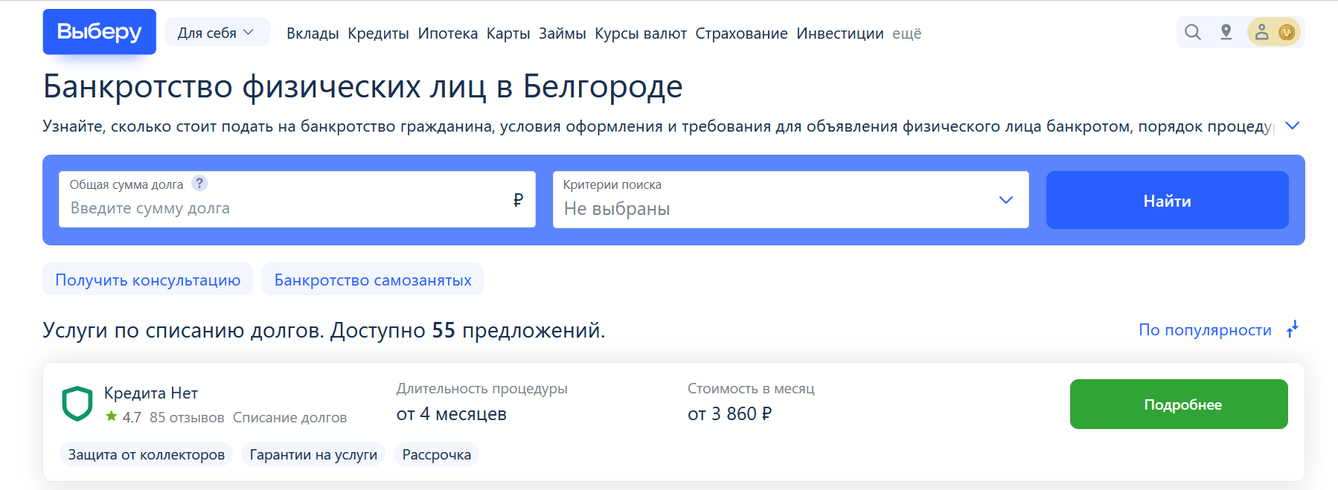Go to Карты section

coord(508,33)
